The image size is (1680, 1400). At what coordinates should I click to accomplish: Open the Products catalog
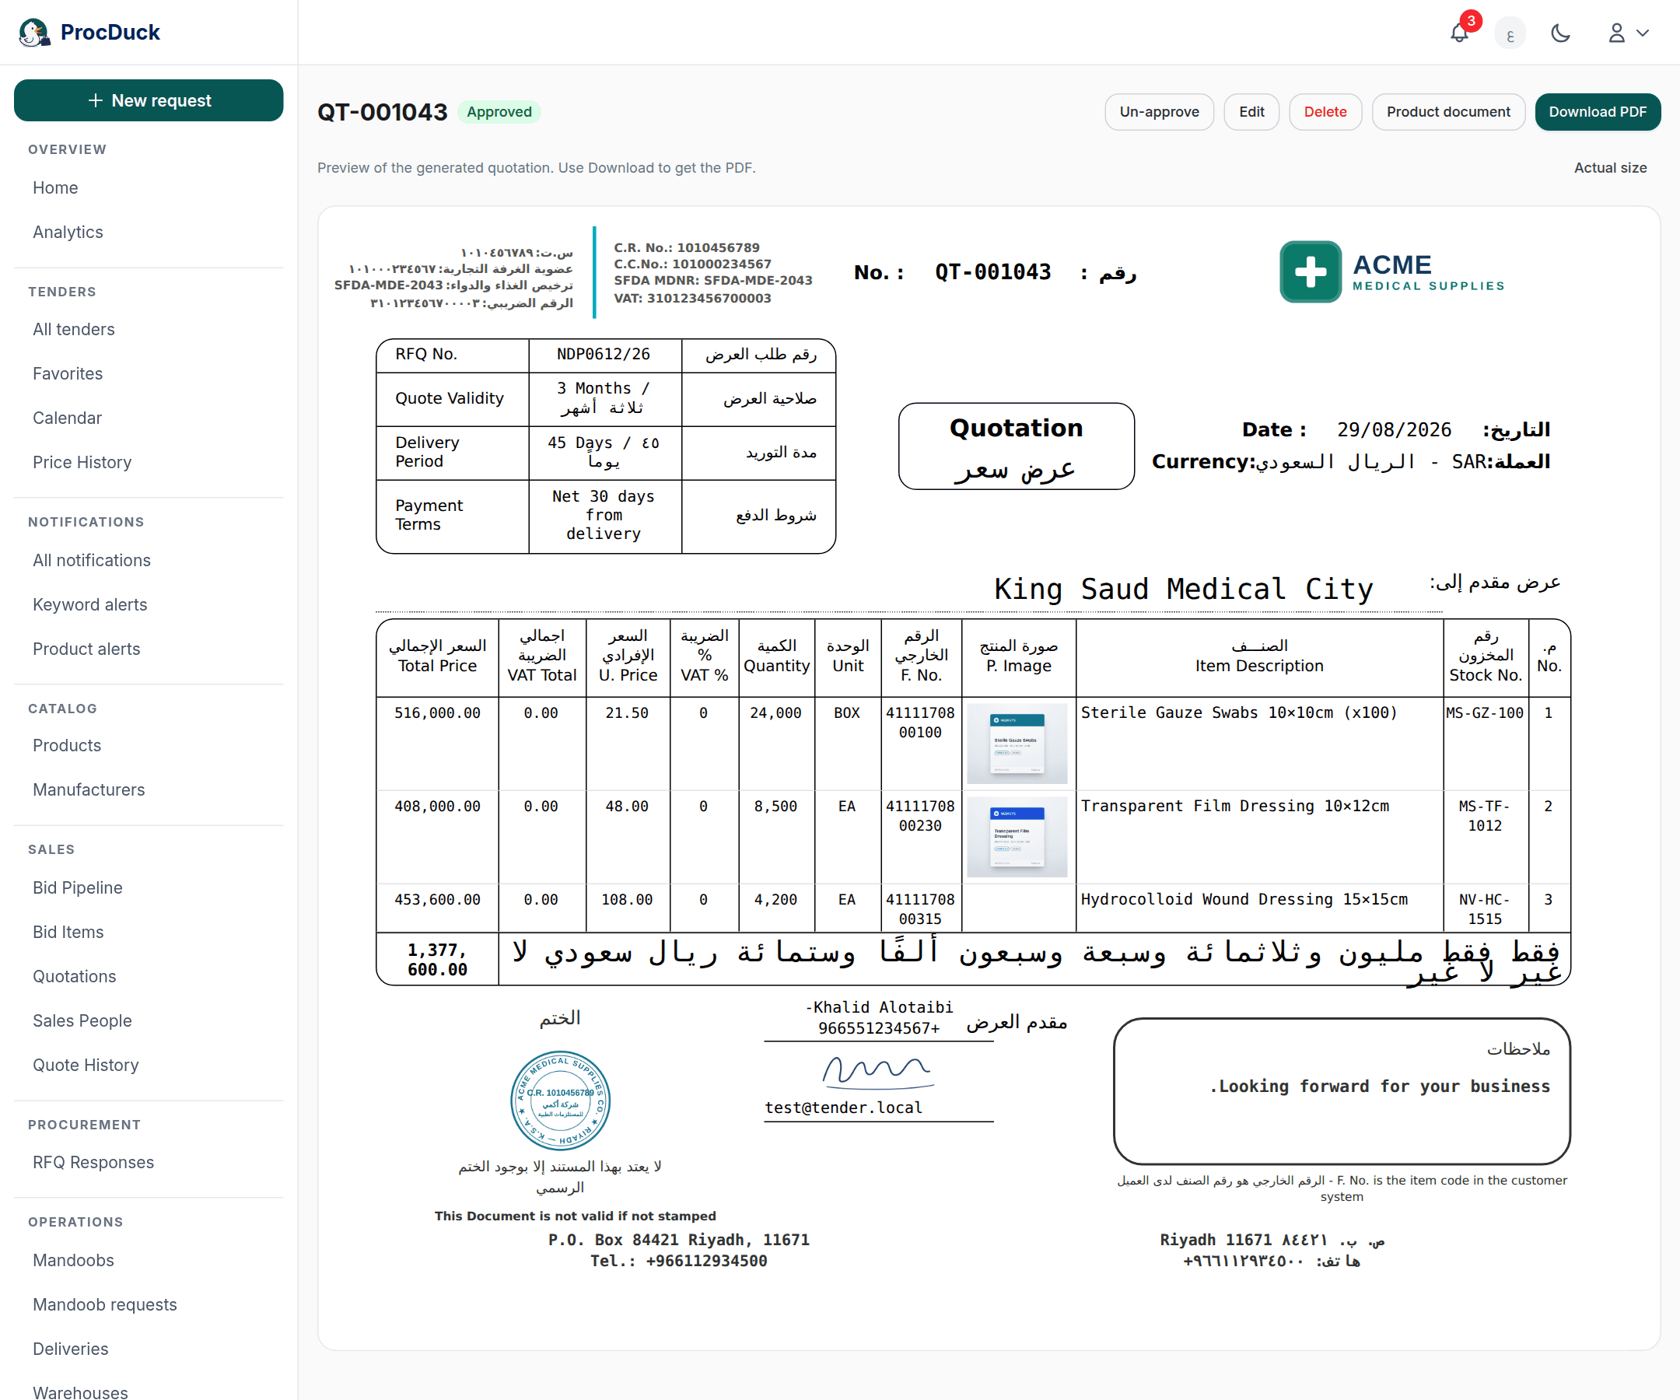tap(67, 746)
